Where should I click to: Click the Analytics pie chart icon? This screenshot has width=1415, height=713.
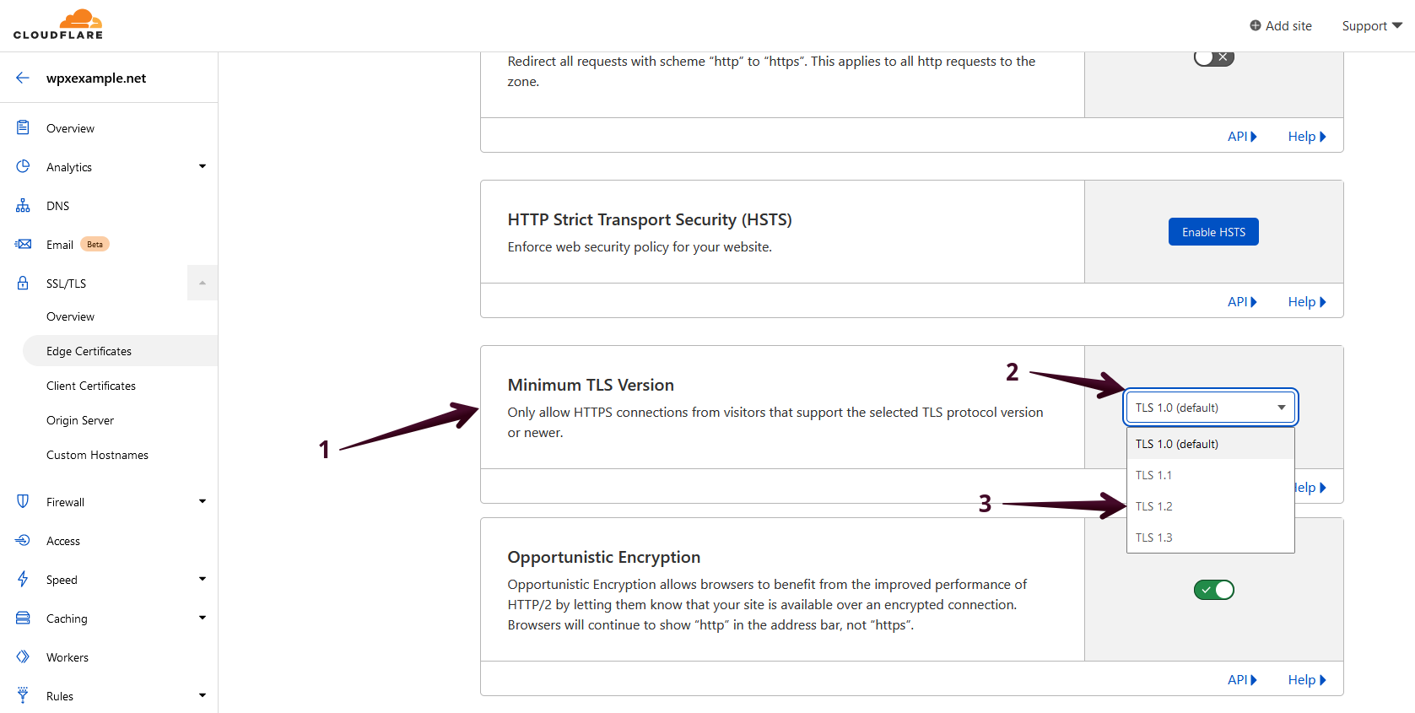coord(23,166)
